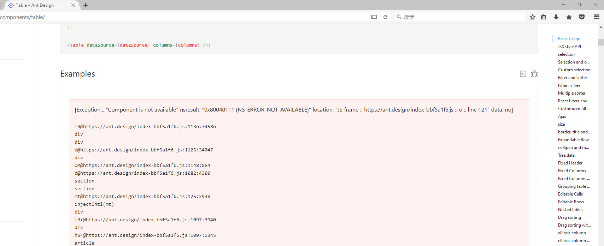
Task: Select the Table - Ant Design tab
Action: tap(42, 5)
